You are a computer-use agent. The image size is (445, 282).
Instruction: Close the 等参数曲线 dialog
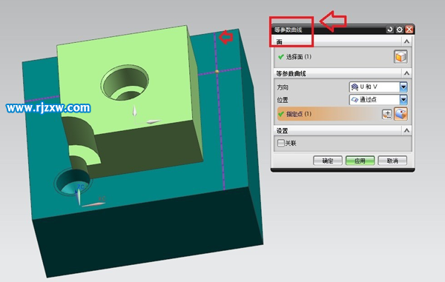pyautogui.click(x=409, y=30)
